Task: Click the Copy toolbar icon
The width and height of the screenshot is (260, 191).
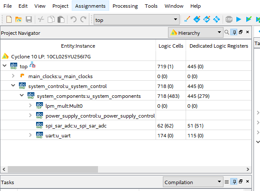Action: (51, 19)
